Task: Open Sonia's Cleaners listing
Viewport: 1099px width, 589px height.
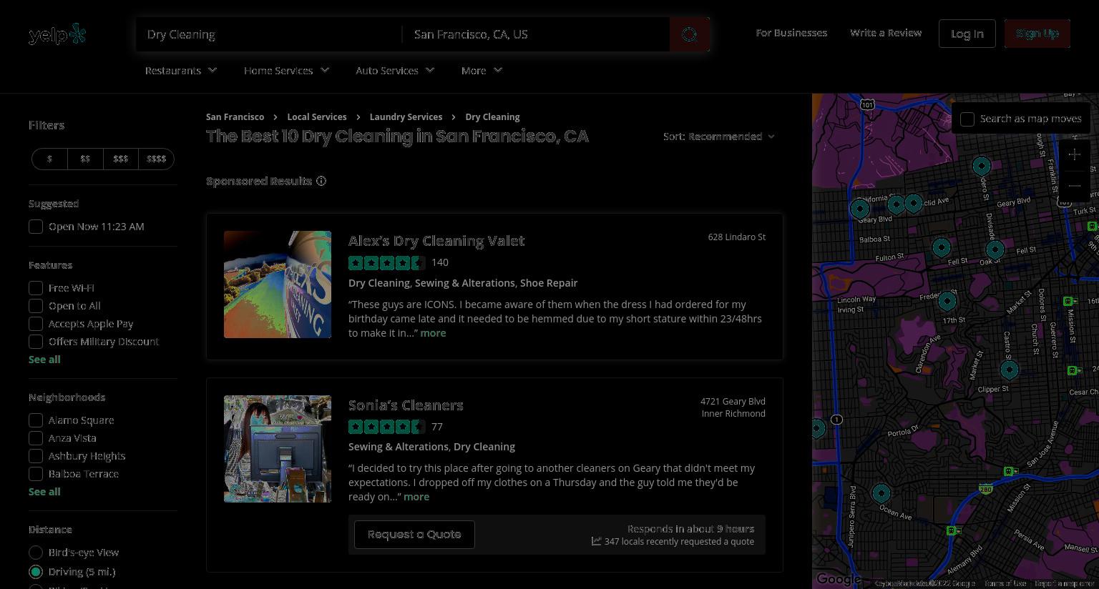Action: tap(406, 405)
